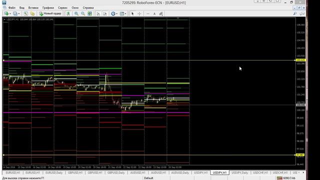Open the Periodicity clock icon

[x=113, y=13]
